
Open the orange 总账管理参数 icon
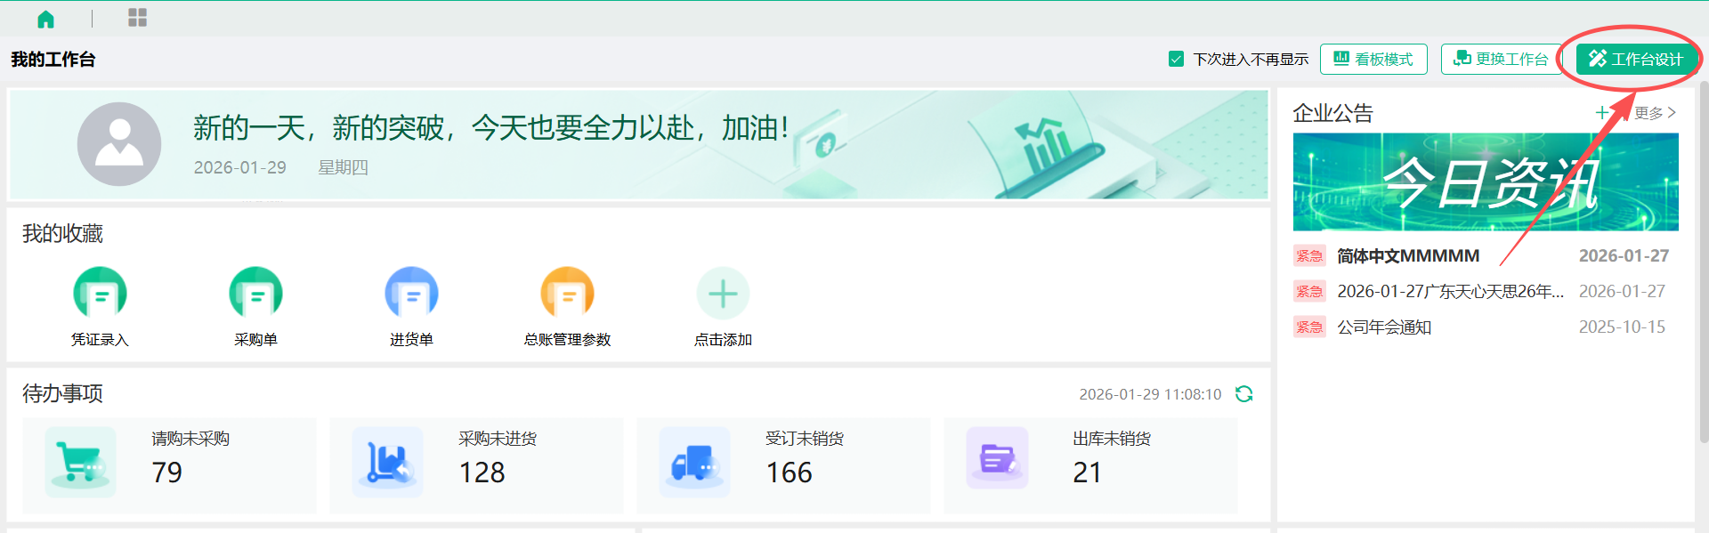[x=567, y=294]
